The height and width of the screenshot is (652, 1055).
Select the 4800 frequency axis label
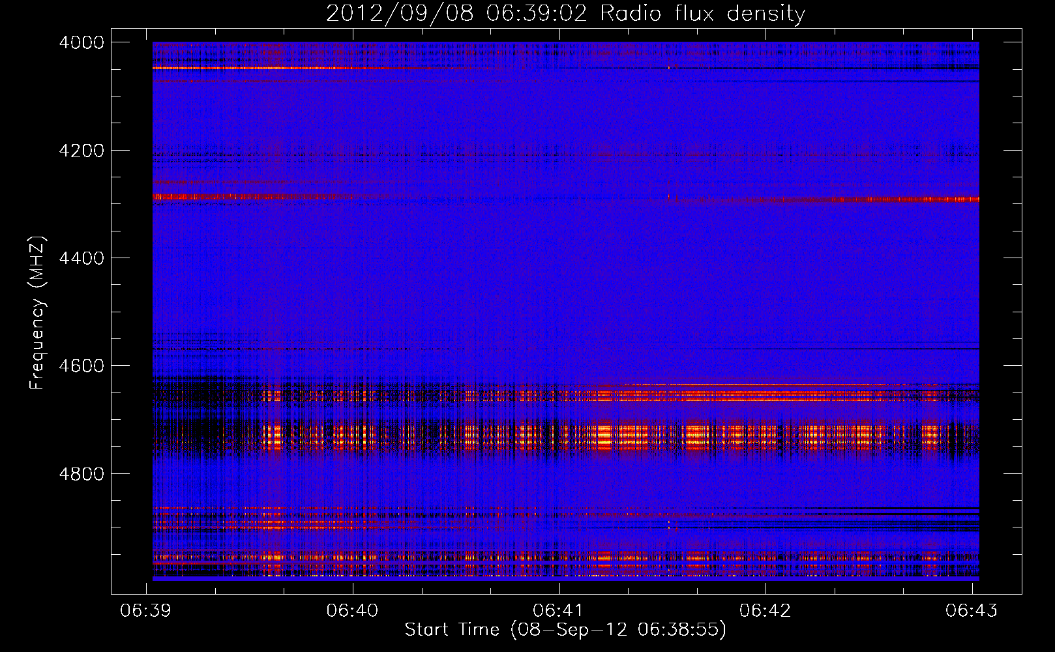point(82,474)
